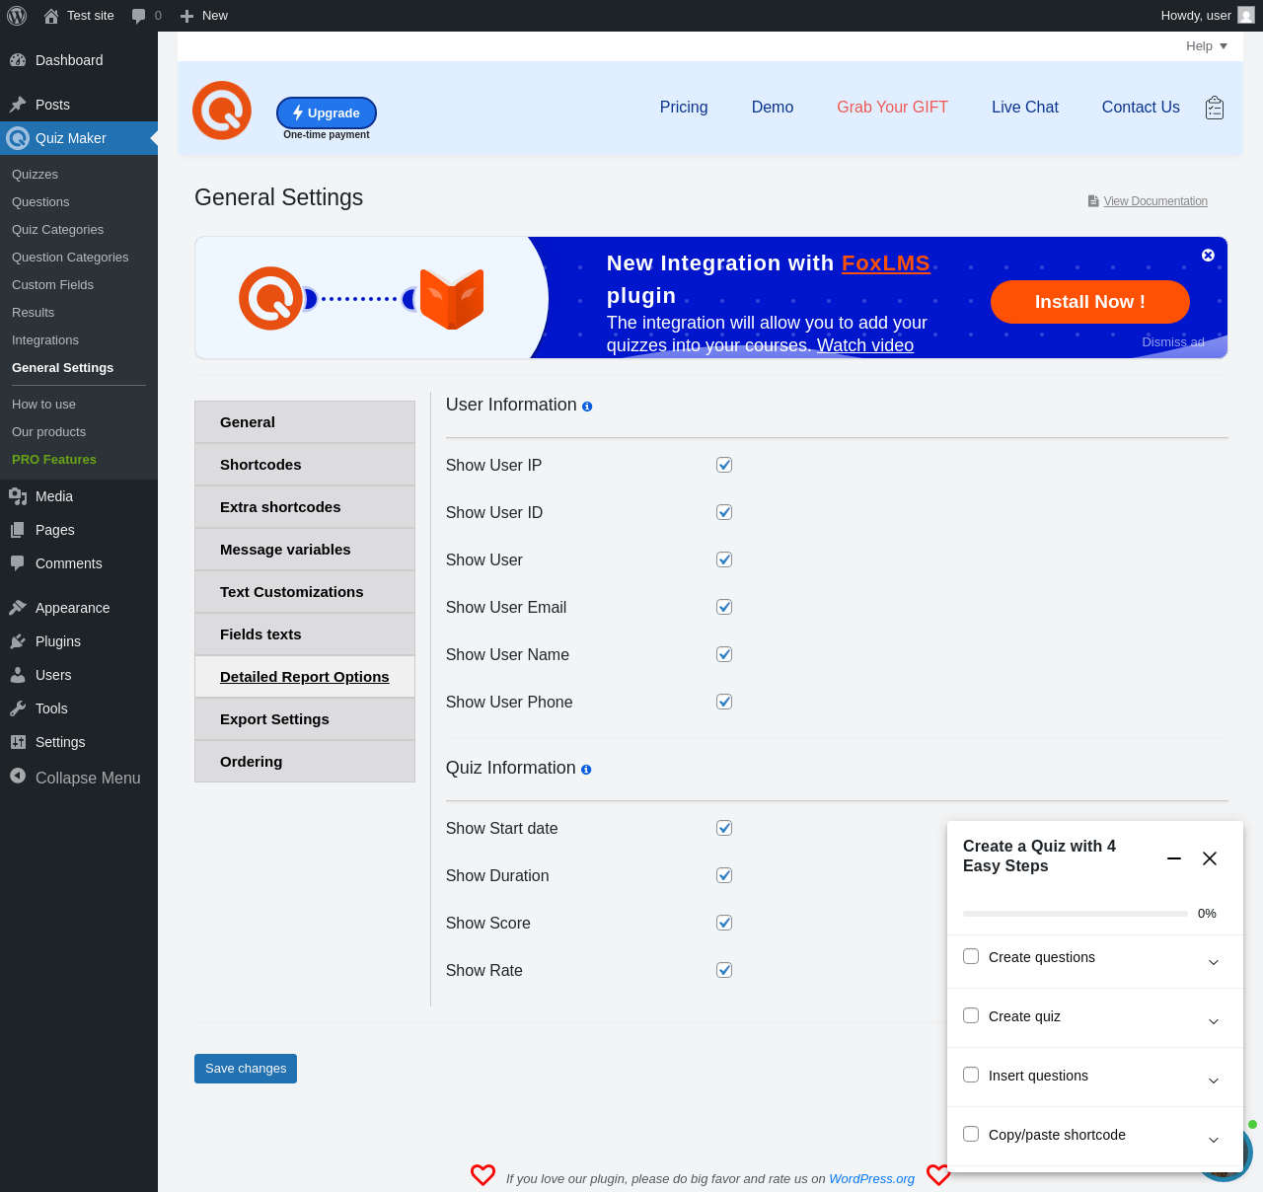
Task: Check the Create questions step checkbox
Action: pyautogui.click(x=971, y=956)
